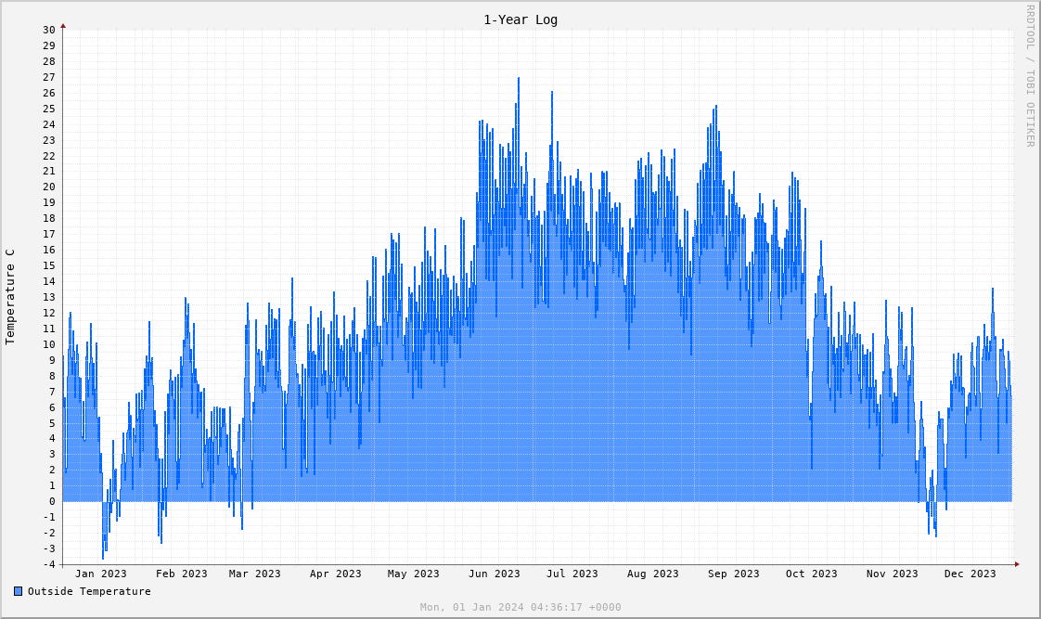The height and width of the screenshot is (619, 1041).
Task: Click the red arrow ending the x-axis
Action: tap(1017, 564)
